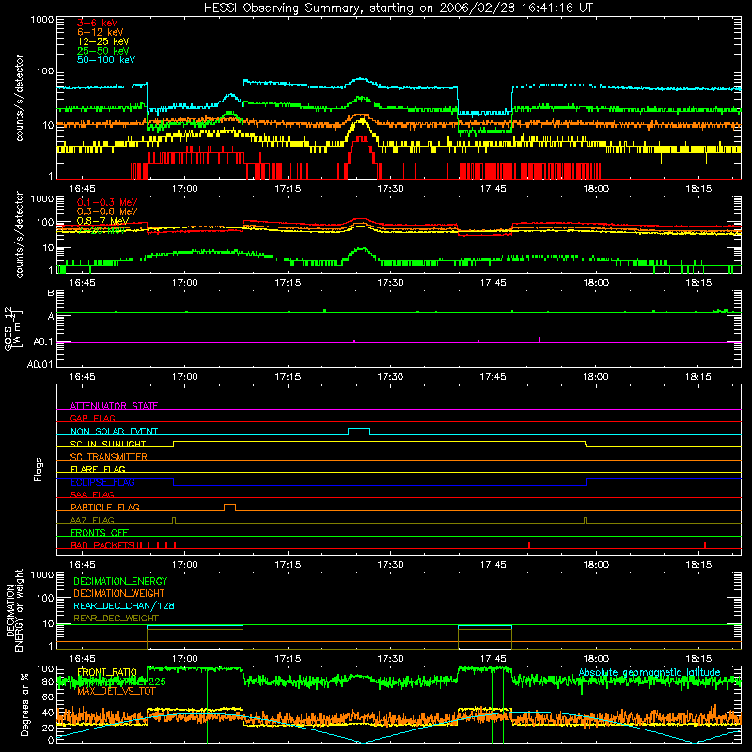The height and width of the screenshot is (752, 752).
Task: Click 17:15 tick label under top X-ray panel
Action: pyautogui.click(x=288, y=189)
